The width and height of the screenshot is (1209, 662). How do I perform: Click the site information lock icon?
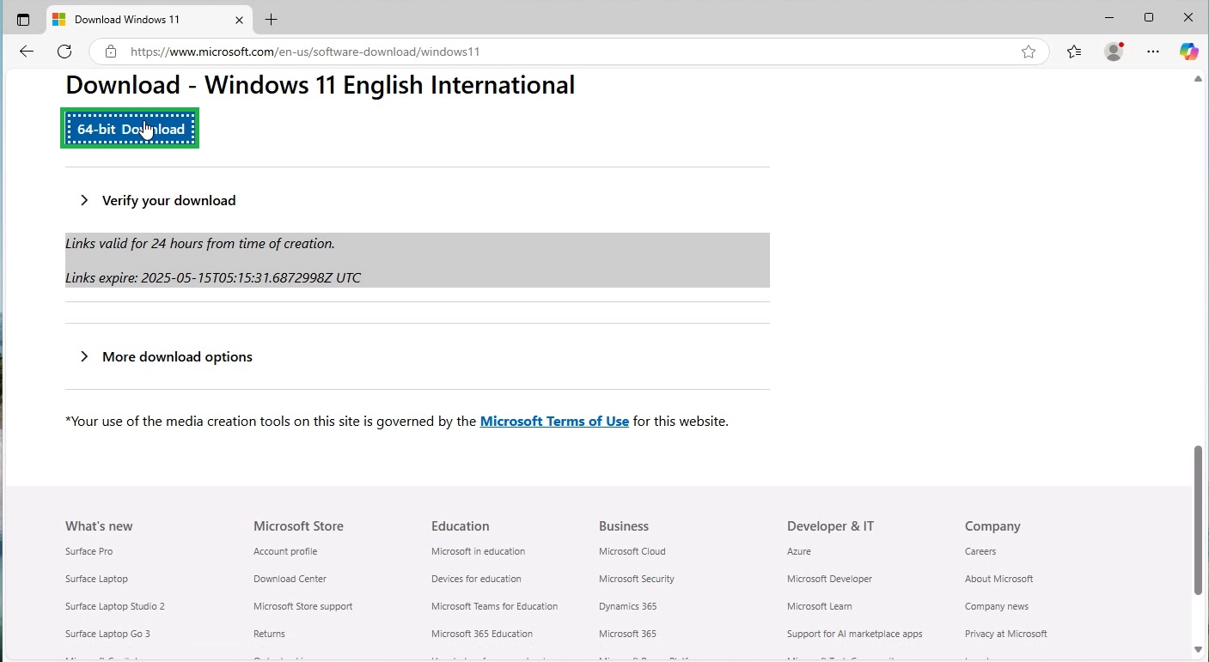[x=111, y=52]
